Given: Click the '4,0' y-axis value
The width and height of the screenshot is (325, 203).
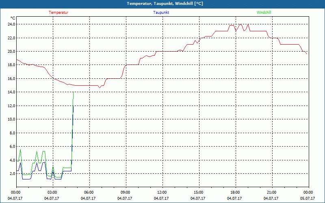Looking at the screenshot, I should point(12,160).
